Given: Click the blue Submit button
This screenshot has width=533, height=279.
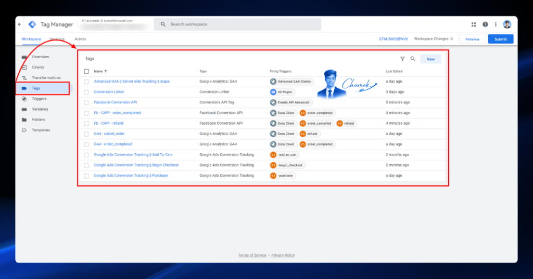Looking at the screenshot, I should [500, 39].
